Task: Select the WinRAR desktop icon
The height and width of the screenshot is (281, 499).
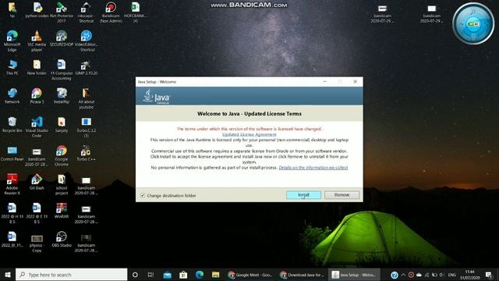Action: pos(62,211)
